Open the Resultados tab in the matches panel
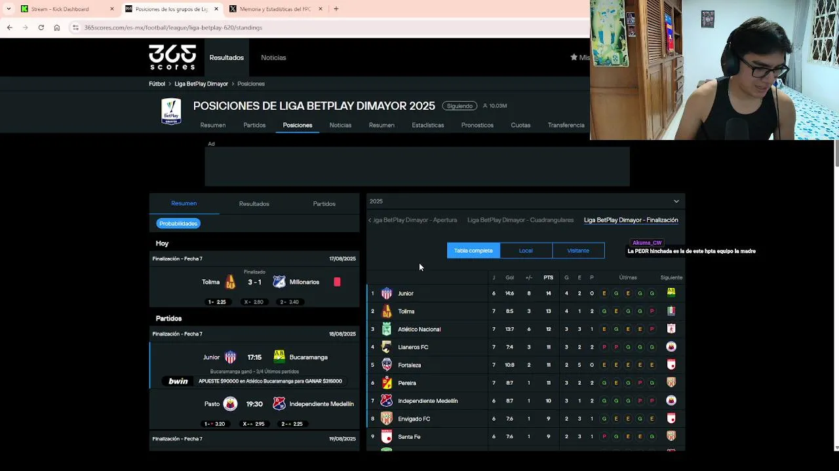The width and height of the screenshot is (839, 471). (254, 203)
